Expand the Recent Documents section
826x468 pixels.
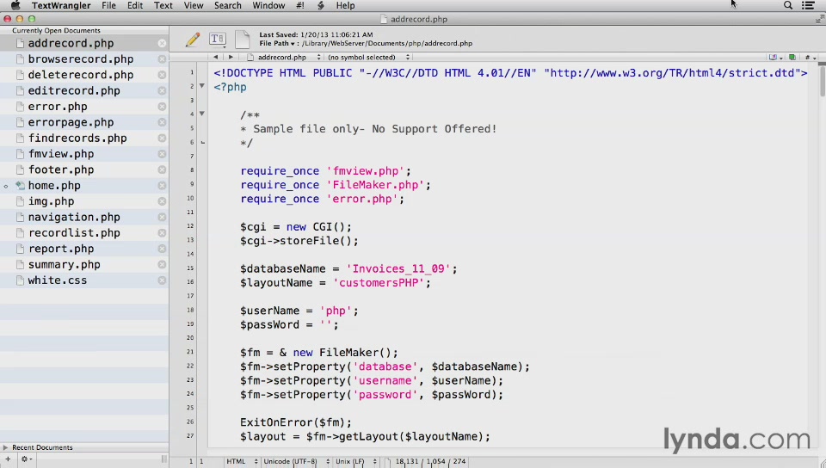click(6, 447)
